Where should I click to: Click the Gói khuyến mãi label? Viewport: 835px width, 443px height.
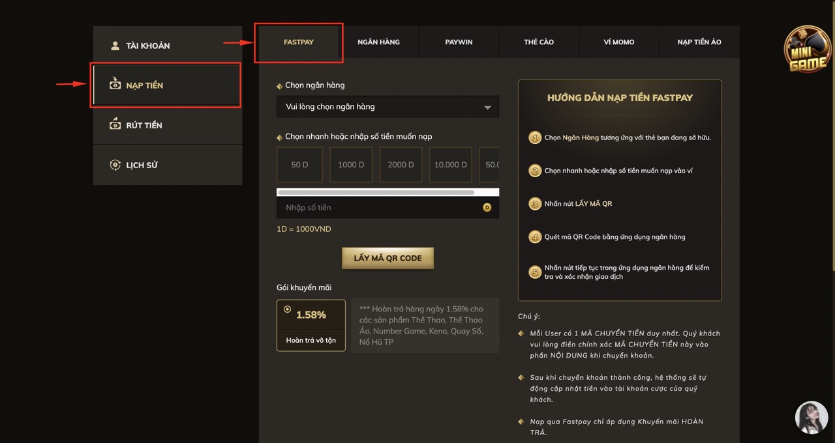(x=304, y=287)
